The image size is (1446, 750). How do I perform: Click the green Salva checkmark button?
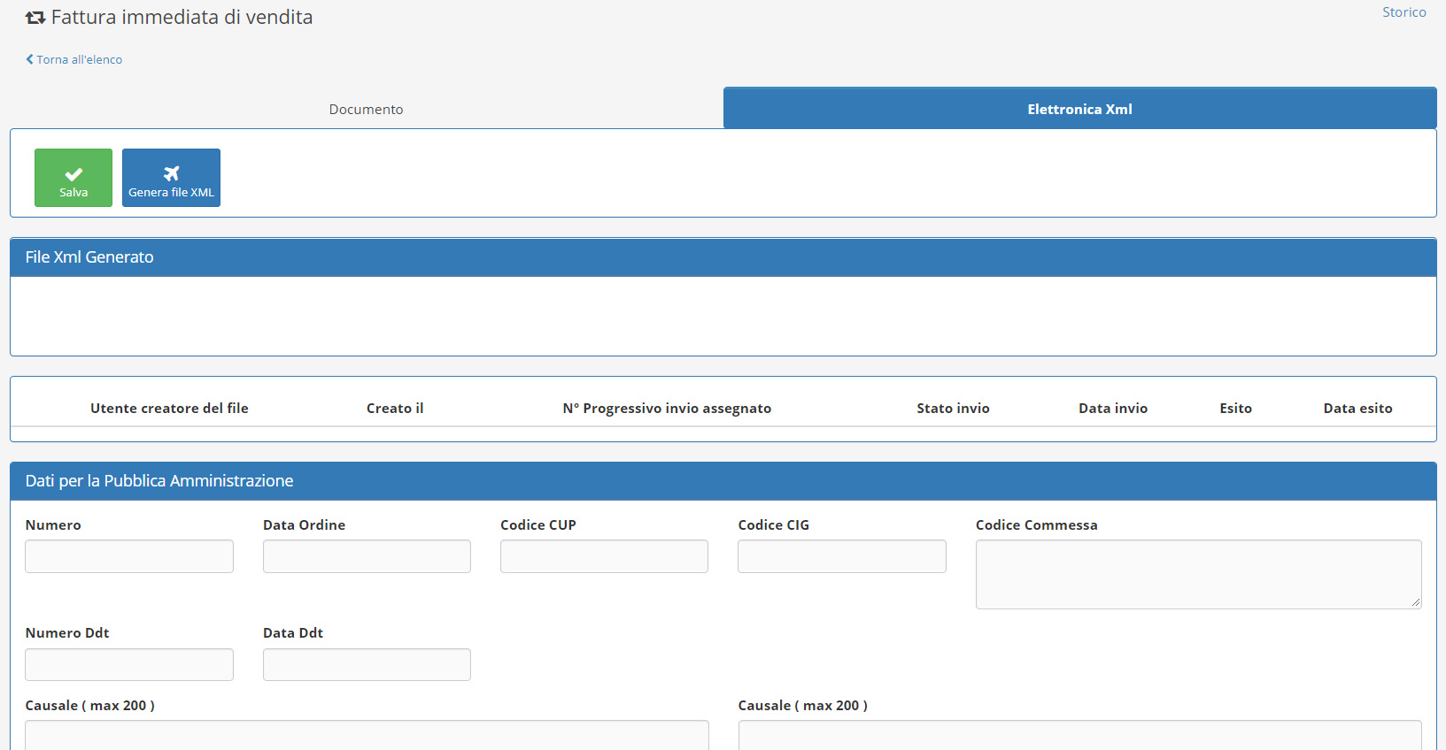73,178
